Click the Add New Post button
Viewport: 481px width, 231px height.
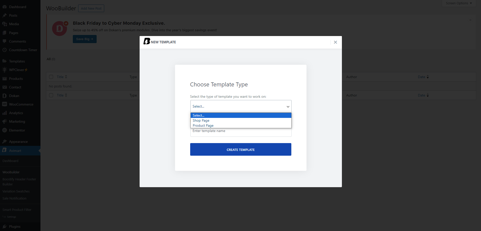pyautogui.click(x=91, y=8)
